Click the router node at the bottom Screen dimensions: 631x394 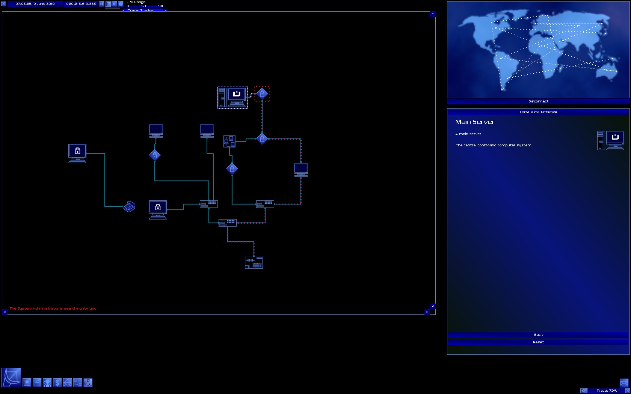click(x=254, y=263)
